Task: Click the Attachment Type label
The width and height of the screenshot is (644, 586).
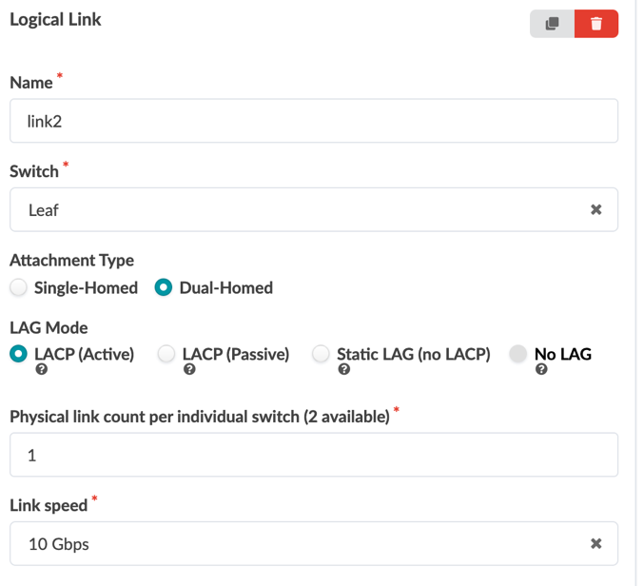Action: [x=71, y=260]
